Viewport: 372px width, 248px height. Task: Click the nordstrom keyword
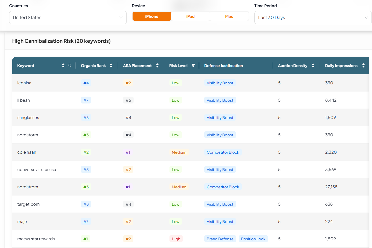point(28,187)
